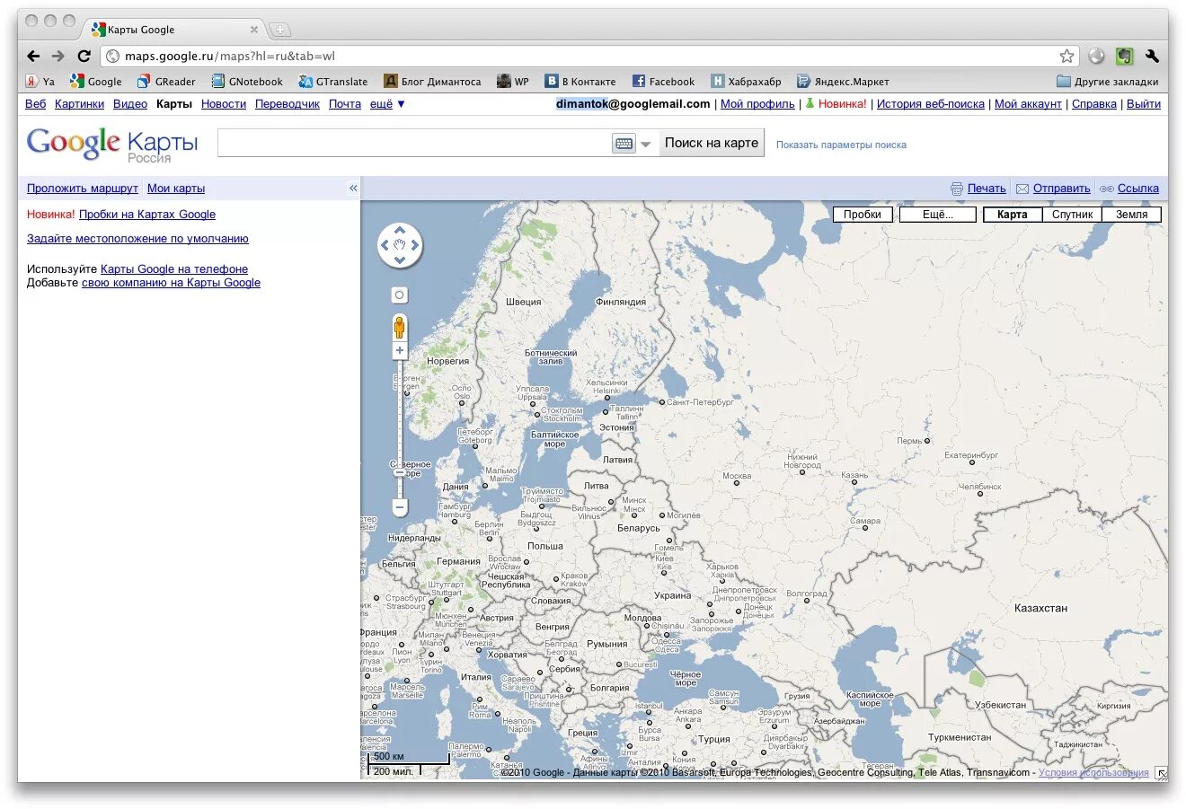Click the Street View pegman icon
The image size is (1186, 809).
click(x=400, y=327)
